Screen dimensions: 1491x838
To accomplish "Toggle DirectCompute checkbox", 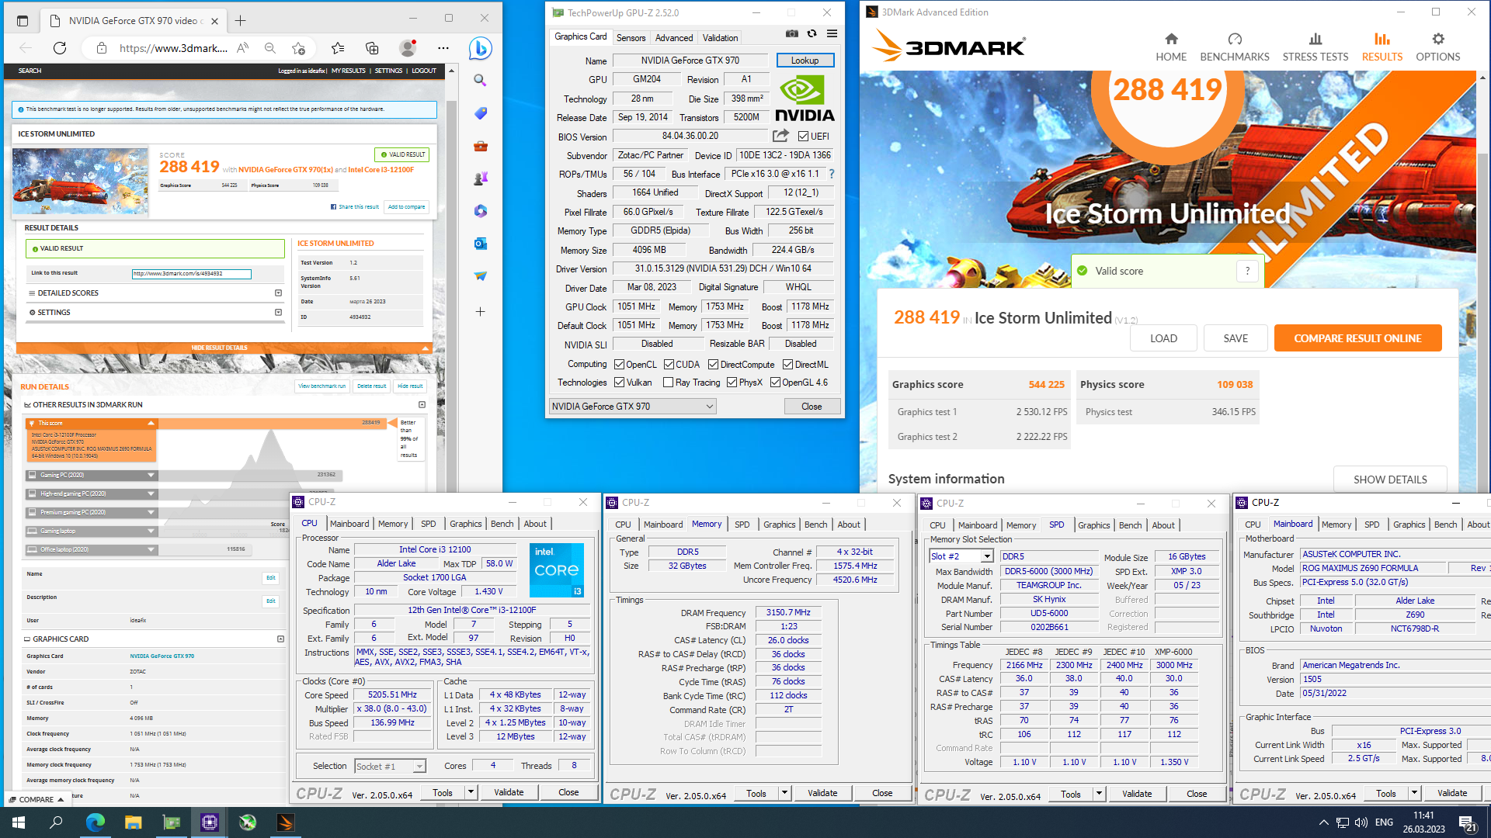I will (714, 365).
